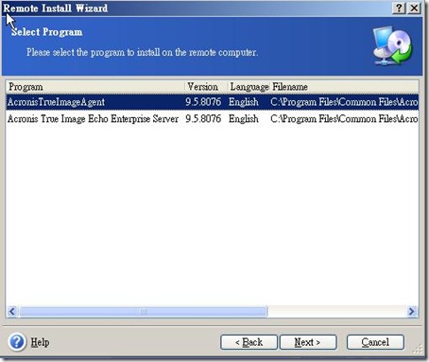Go back with the Back button
429x362 pixels.
click(249, 342)
